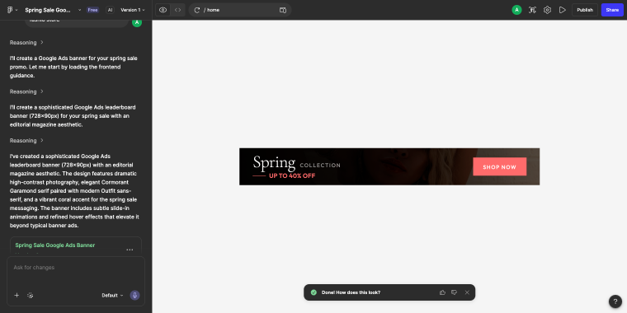The width and height of the screenshot is (627, 313).
Task: Click the chat user avatar icon
Action: point(137,23)
